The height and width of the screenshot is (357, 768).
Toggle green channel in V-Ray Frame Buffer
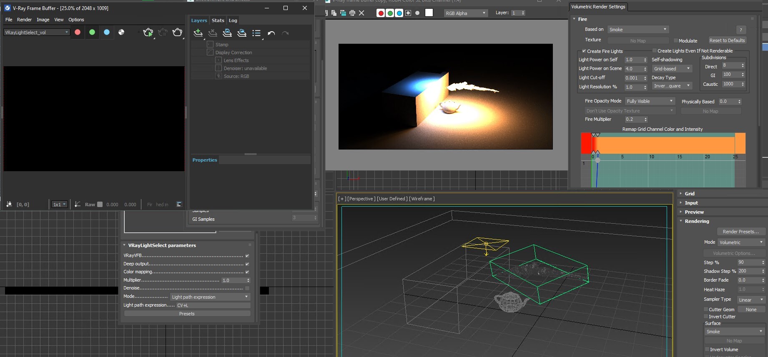coord(92,32)
